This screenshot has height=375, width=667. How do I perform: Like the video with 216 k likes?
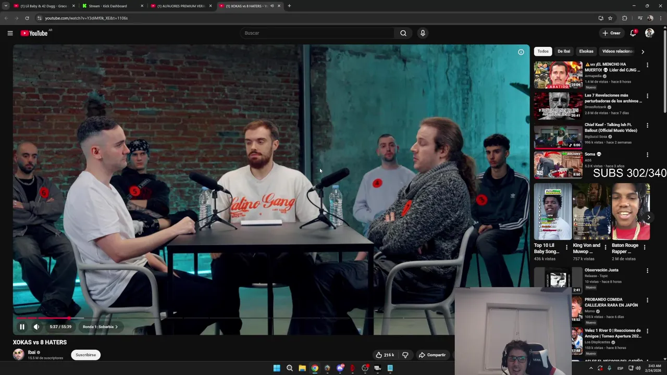click(x=385, y=355)
